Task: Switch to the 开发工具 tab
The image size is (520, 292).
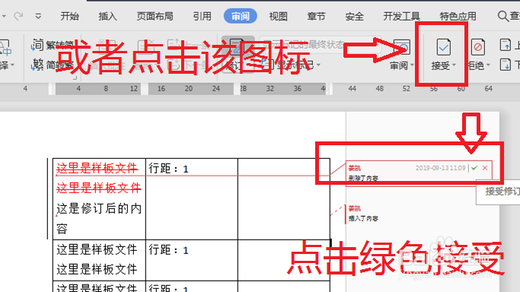Action: pyautogui.click(x=401, y=16)
